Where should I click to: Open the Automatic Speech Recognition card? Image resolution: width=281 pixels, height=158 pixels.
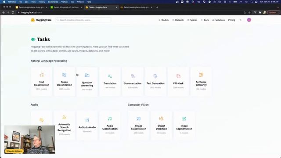coord(65,126)
